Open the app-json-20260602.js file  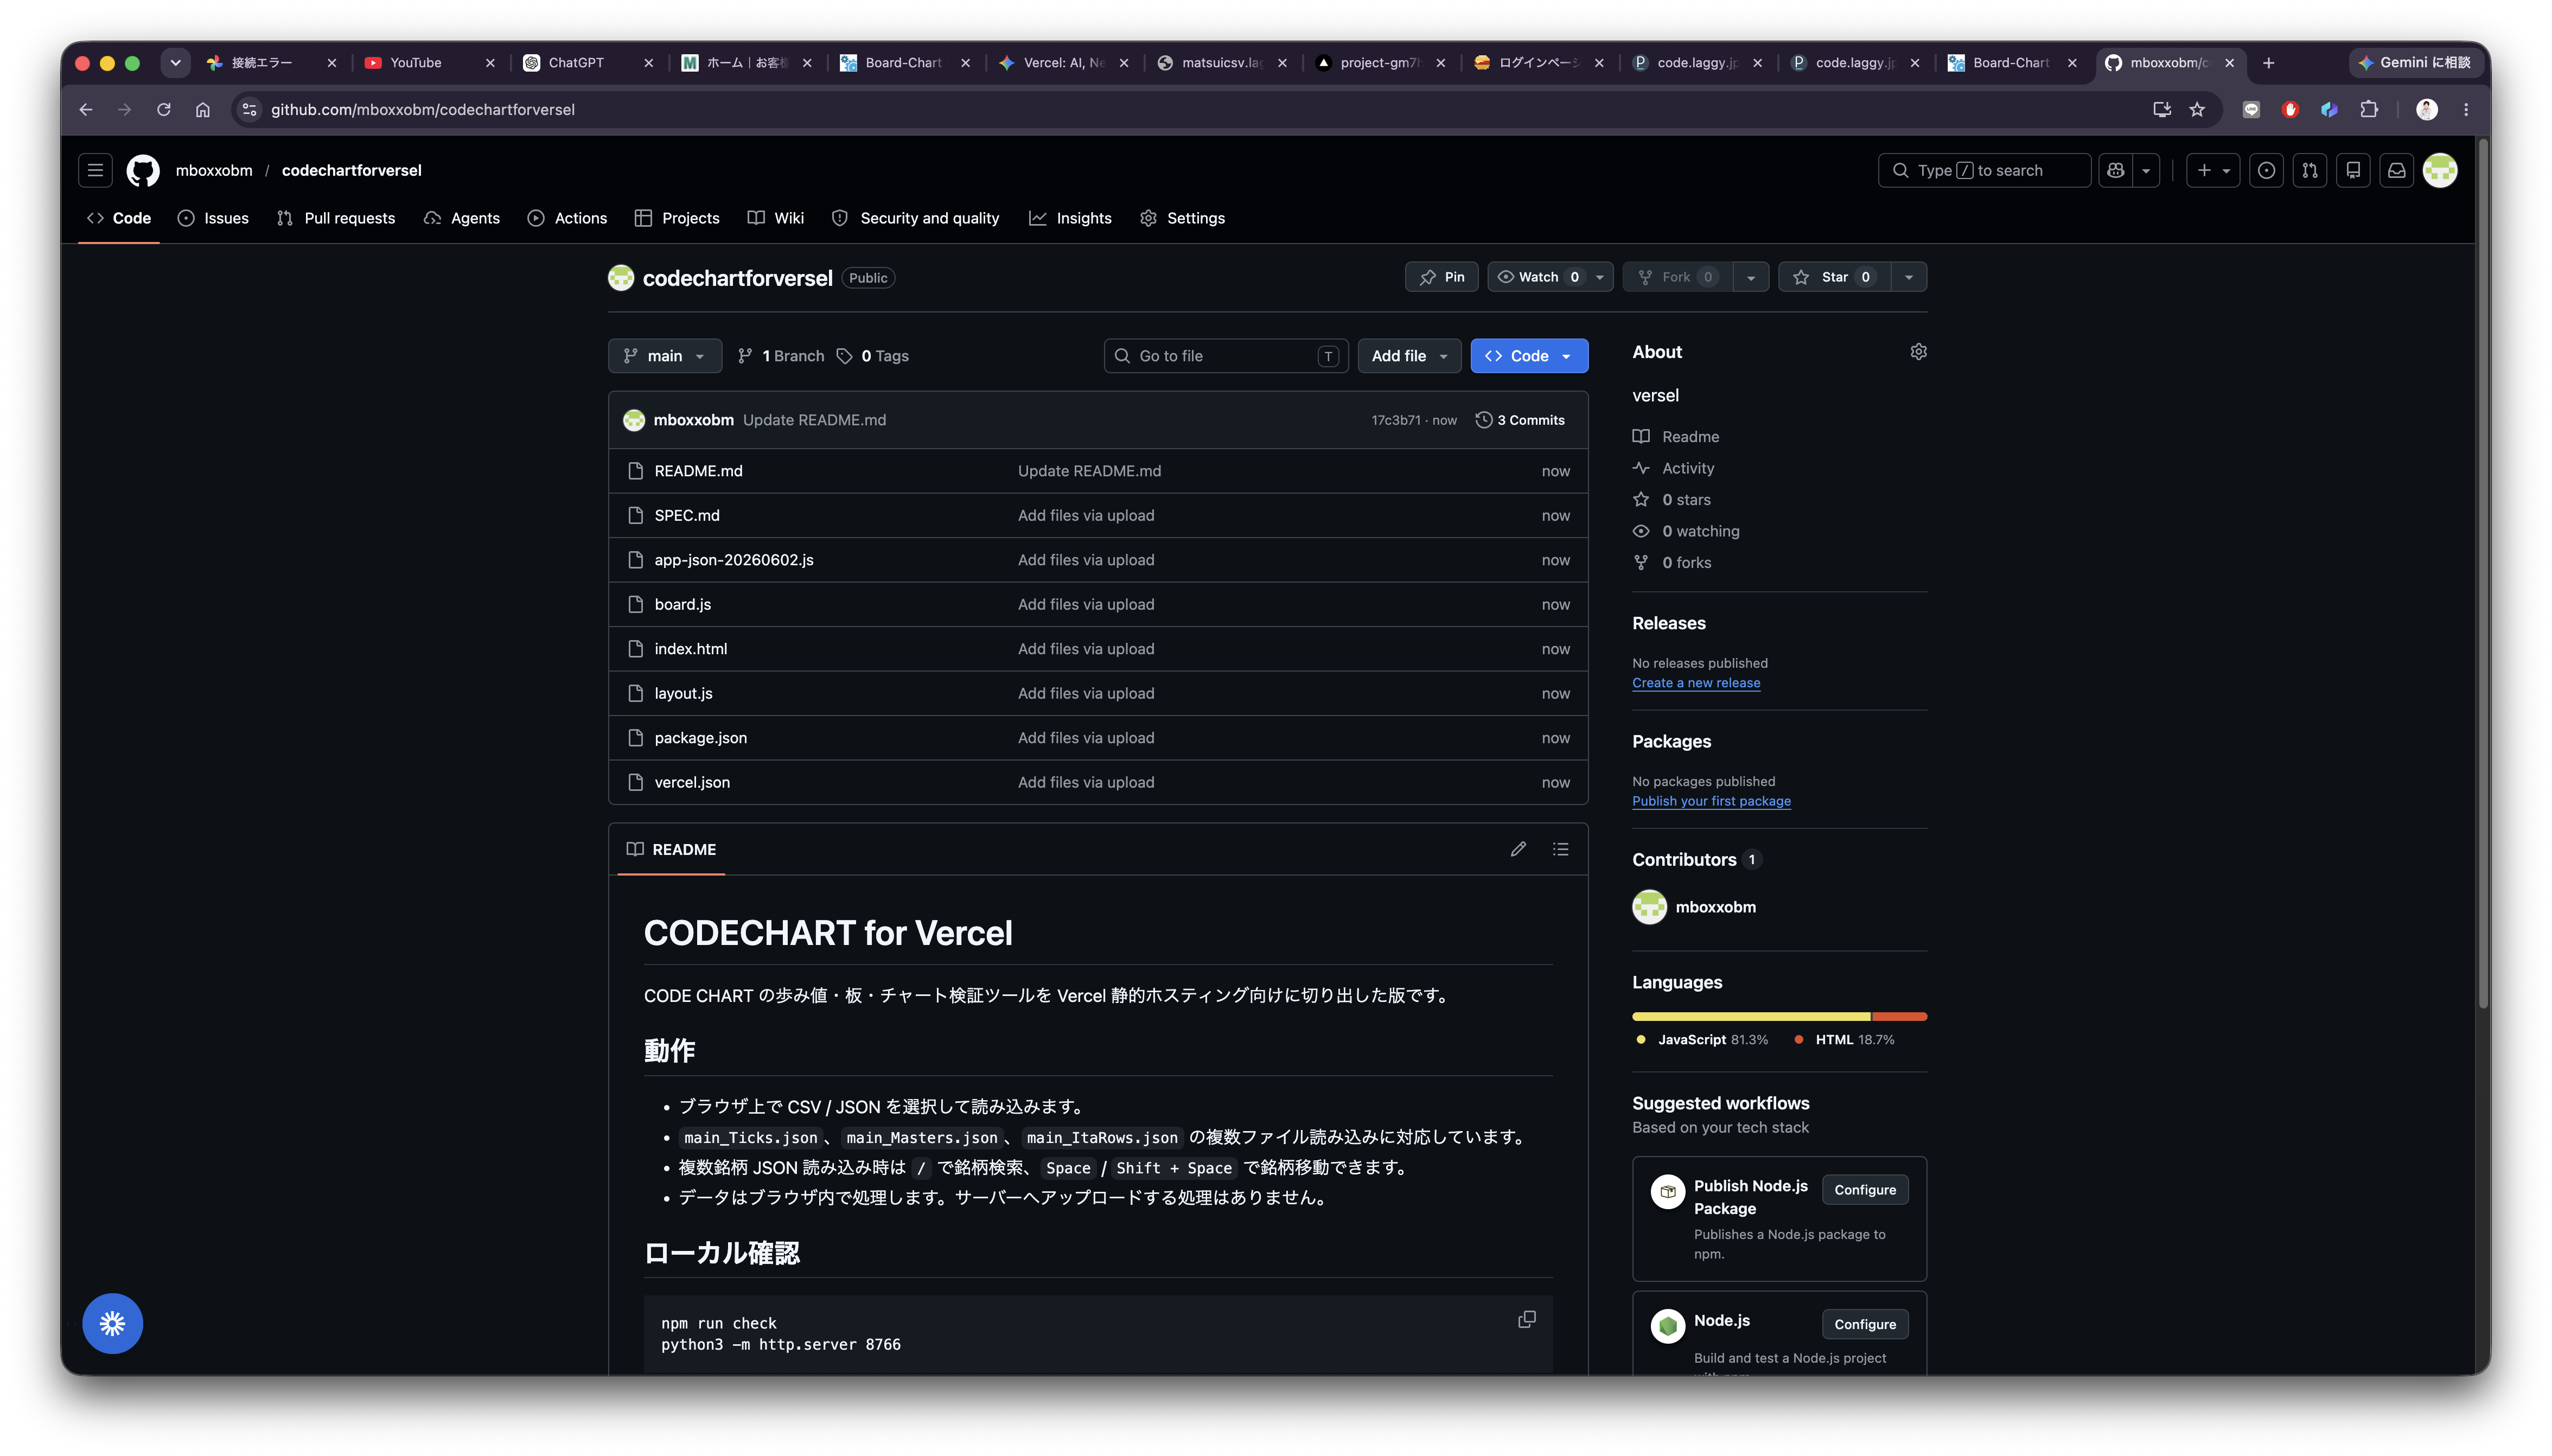[x=733, y=560]
